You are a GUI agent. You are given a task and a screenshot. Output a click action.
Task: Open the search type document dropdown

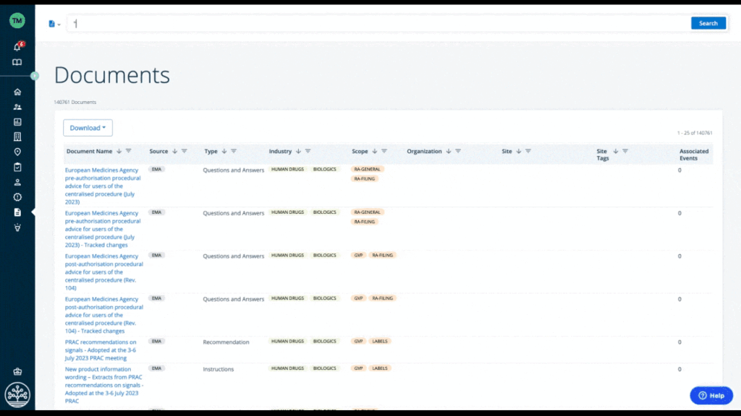pos(54,24)
